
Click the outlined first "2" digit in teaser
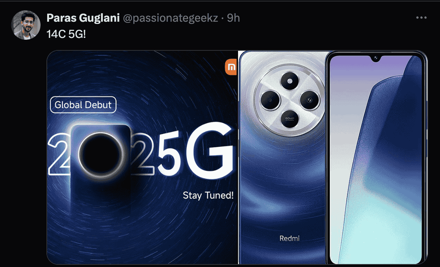click(59, 154)
